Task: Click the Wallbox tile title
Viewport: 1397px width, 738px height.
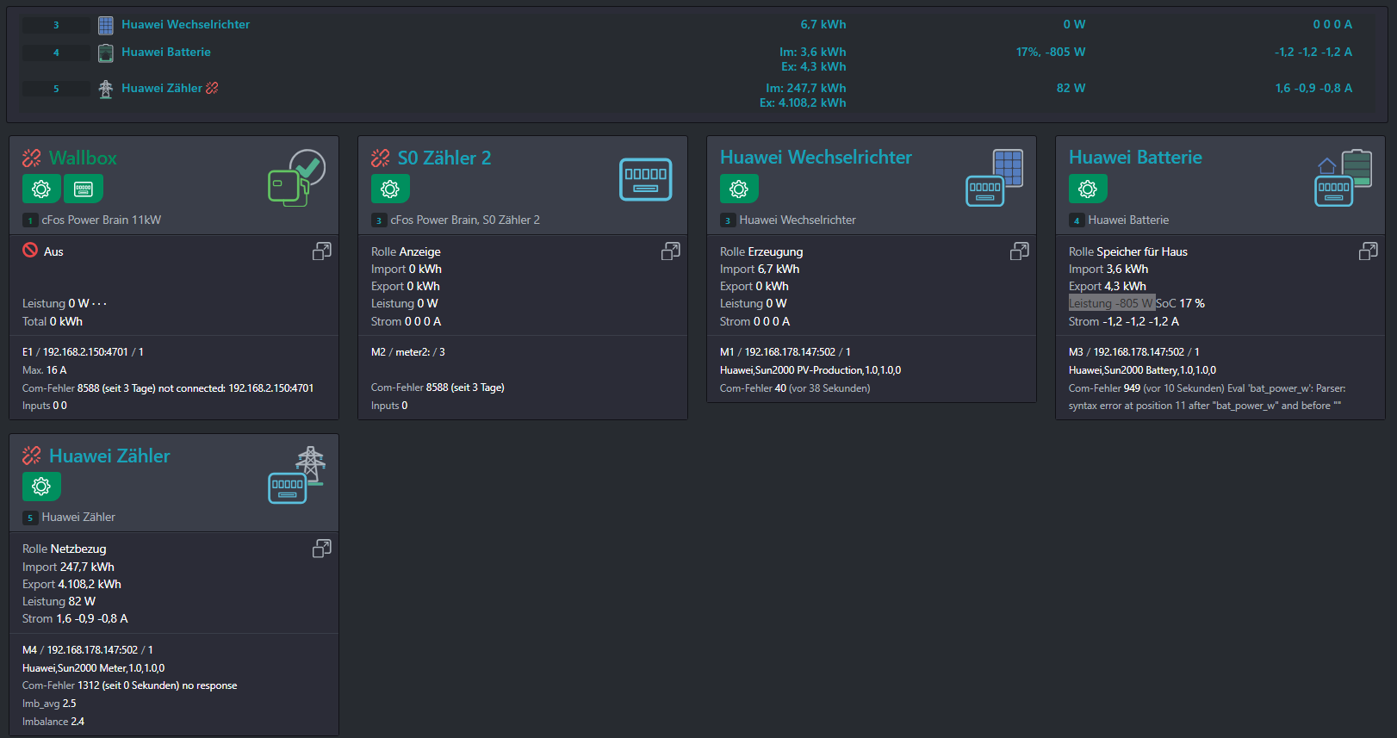Action: tap(83, 158)
